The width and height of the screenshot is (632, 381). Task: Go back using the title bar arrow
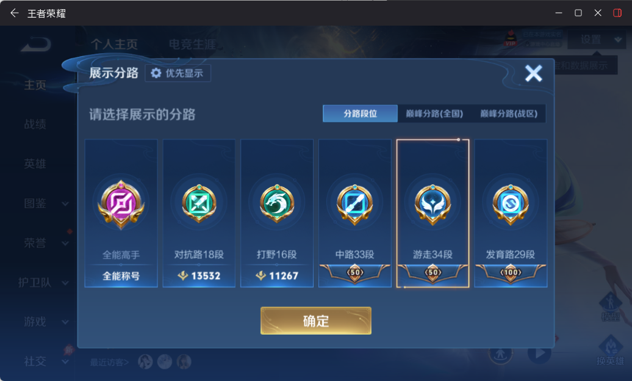click(x=15, y=13)
